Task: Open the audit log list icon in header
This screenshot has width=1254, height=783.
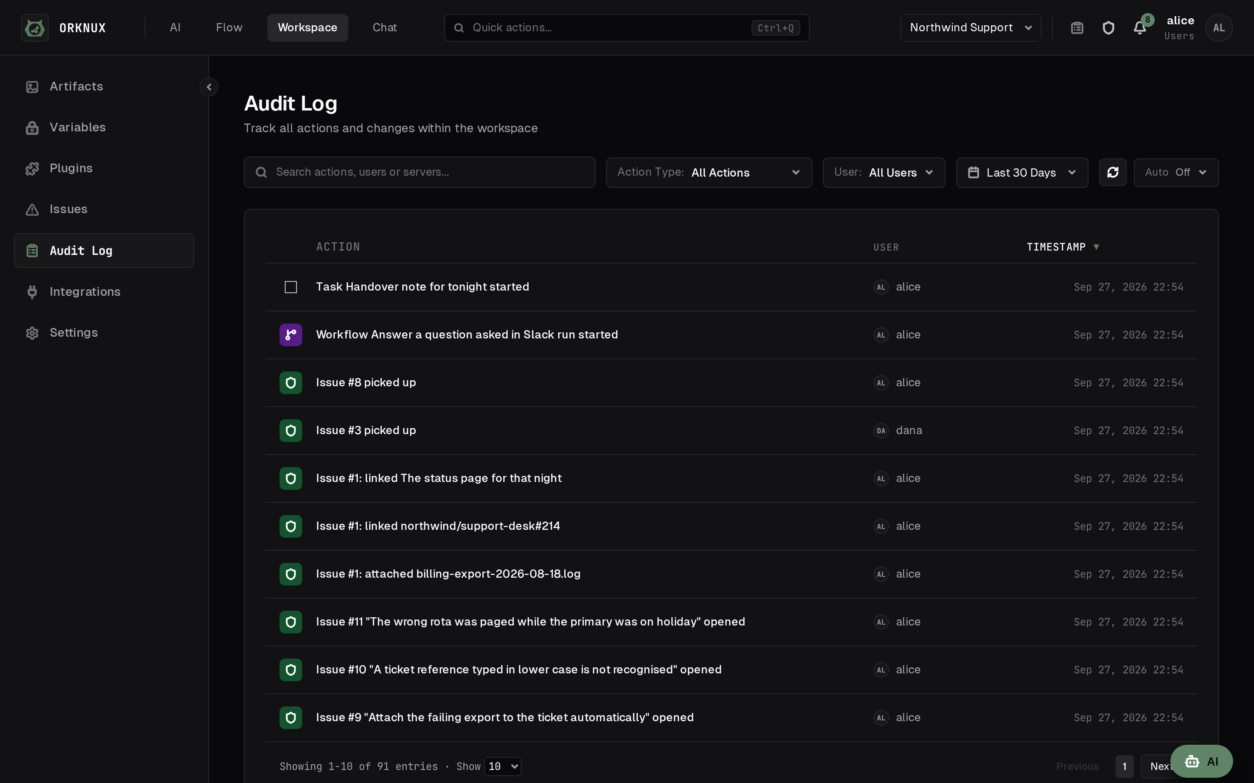Action: click(1077, 27)
